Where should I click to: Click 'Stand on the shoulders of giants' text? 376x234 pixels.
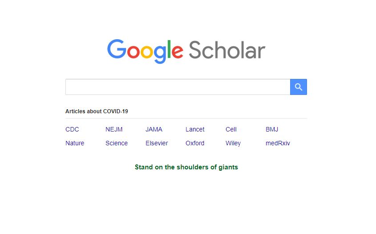(186, 167)
